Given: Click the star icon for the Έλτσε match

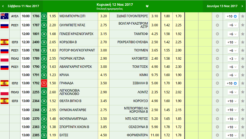Looking at the screenshot, I should pos(242,135).
